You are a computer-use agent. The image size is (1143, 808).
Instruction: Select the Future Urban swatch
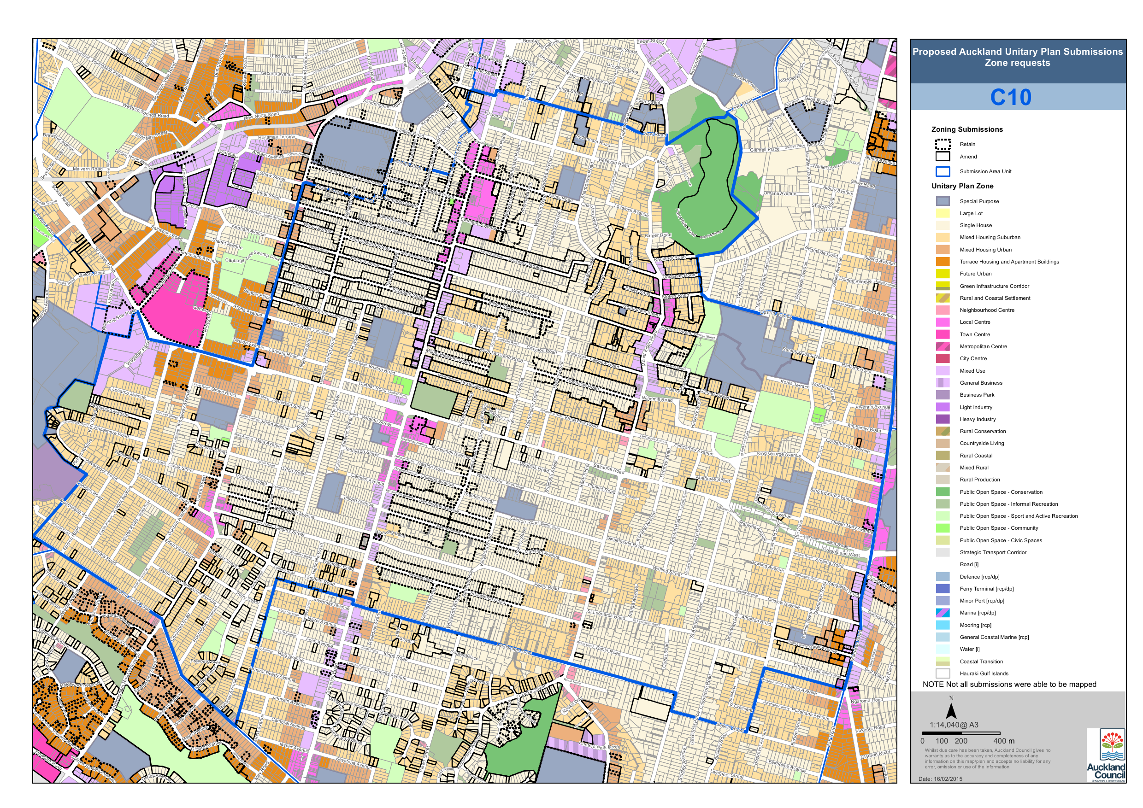click(943, 274)
